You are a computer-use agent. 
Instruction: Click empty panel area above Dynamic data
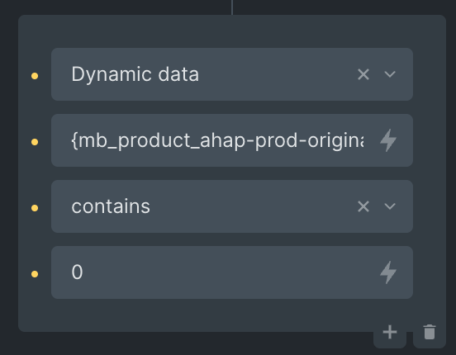(232, 31)
